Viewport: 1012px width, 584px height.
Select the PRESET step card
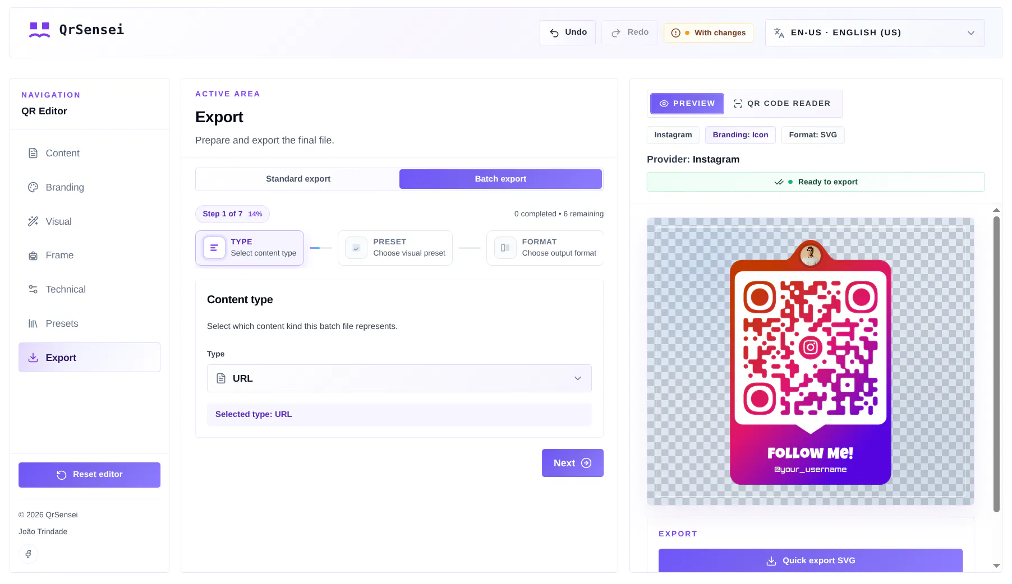395,248
